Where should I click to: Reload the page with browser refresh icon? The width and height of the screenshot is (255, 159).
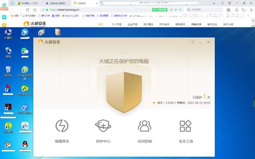[27, 10]
